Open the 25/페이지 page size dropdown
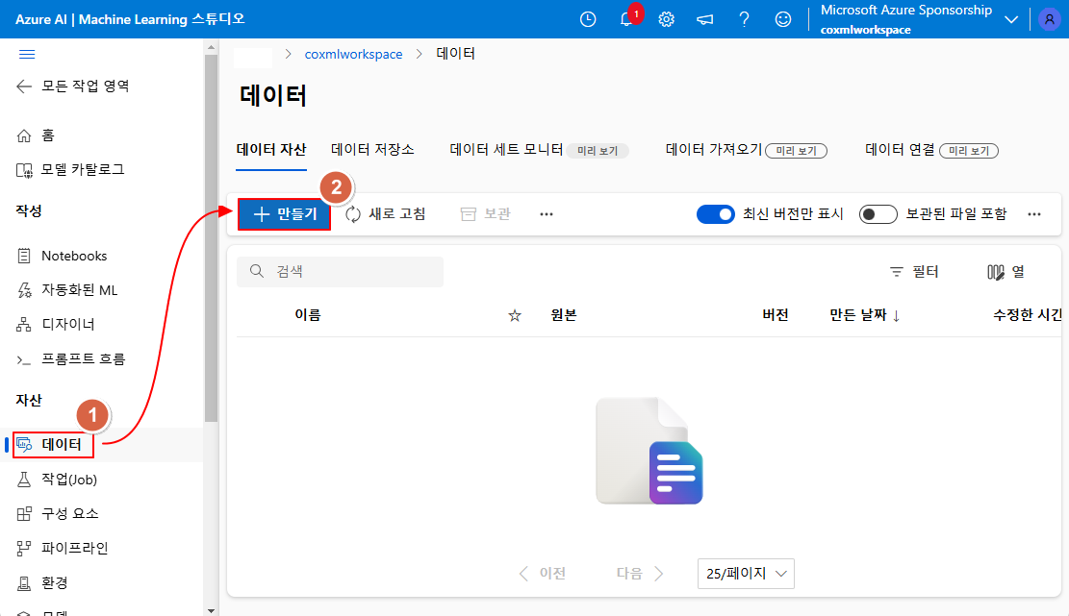 (x=746, y=574)
